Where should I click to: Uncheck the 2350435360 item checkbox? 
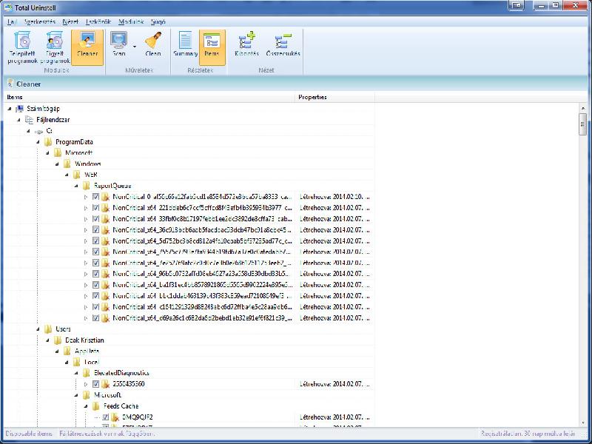point(96,384)
